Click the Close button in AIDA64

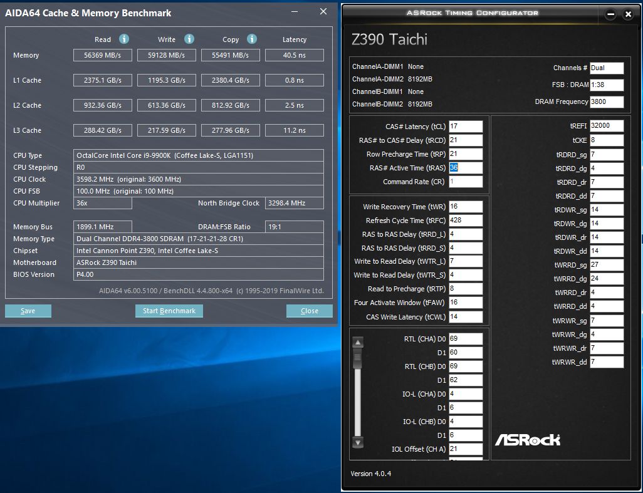(309, 311)
